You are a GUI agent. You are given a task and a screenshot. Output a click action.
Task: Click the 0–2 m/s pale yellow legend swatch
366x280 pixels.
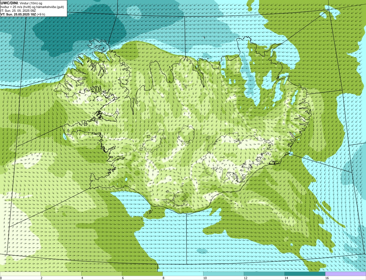click(20, 274)
